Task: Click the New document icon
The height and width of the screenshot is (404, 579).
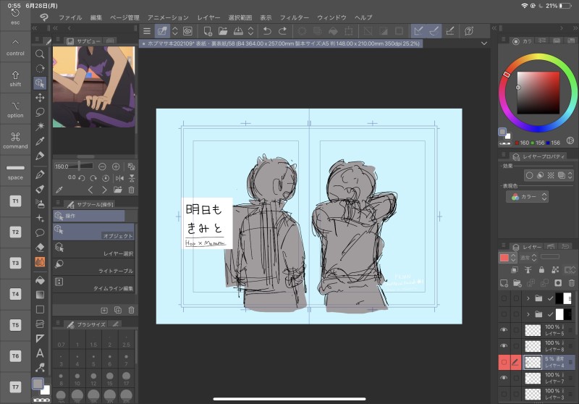Action: point(208,31)
